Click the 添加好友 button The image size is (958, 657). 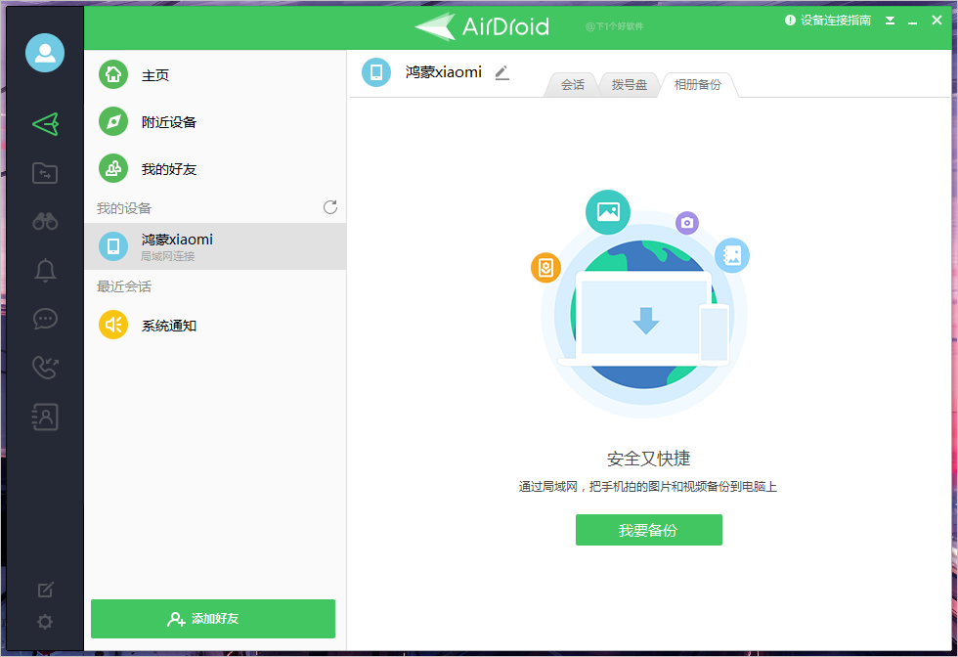coord(212,619)
